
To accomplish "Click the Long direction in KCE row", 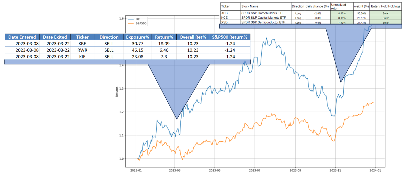I will pos(298,17).
